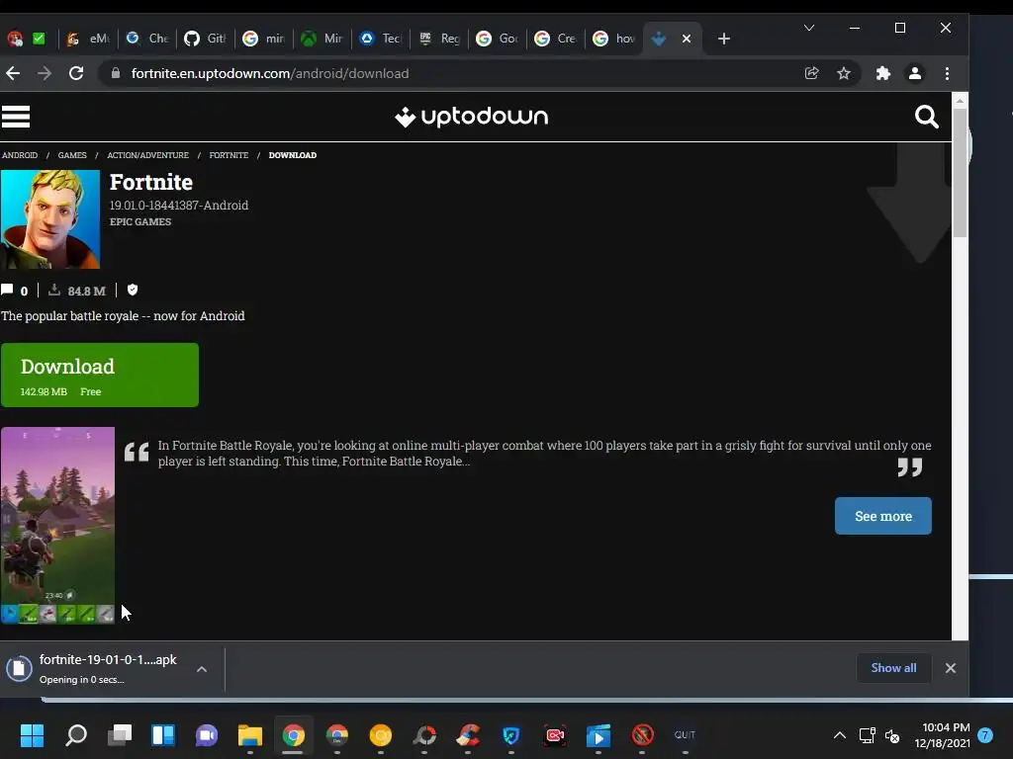Screen dimensions: 1013x759
Task: Open the Windows Start menu
Action: click(x=32, y=735)
